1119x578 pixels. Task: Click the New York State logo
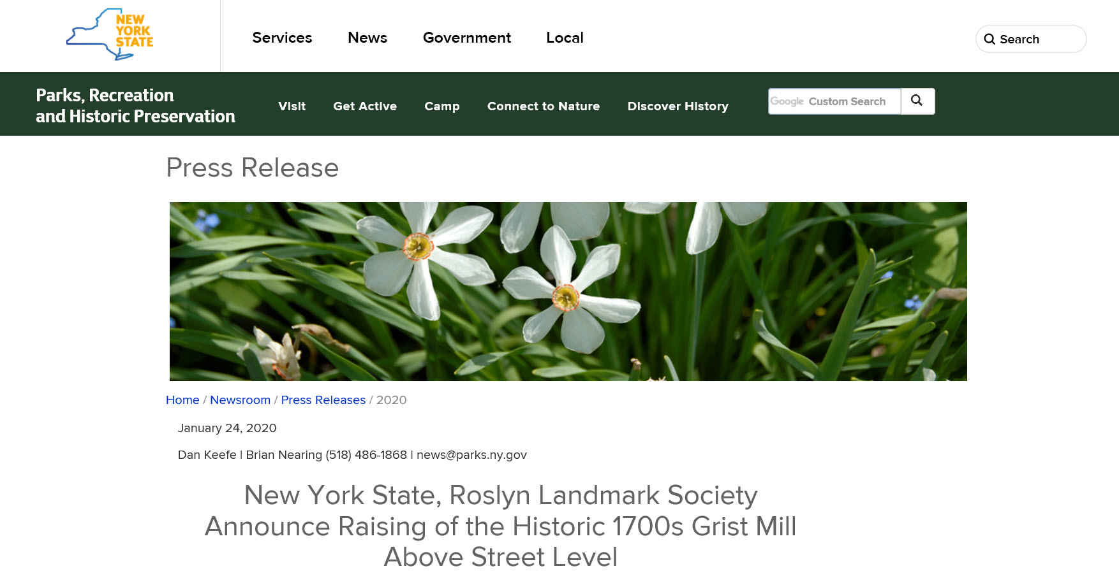pyautogui.click(x=110, y=34)
